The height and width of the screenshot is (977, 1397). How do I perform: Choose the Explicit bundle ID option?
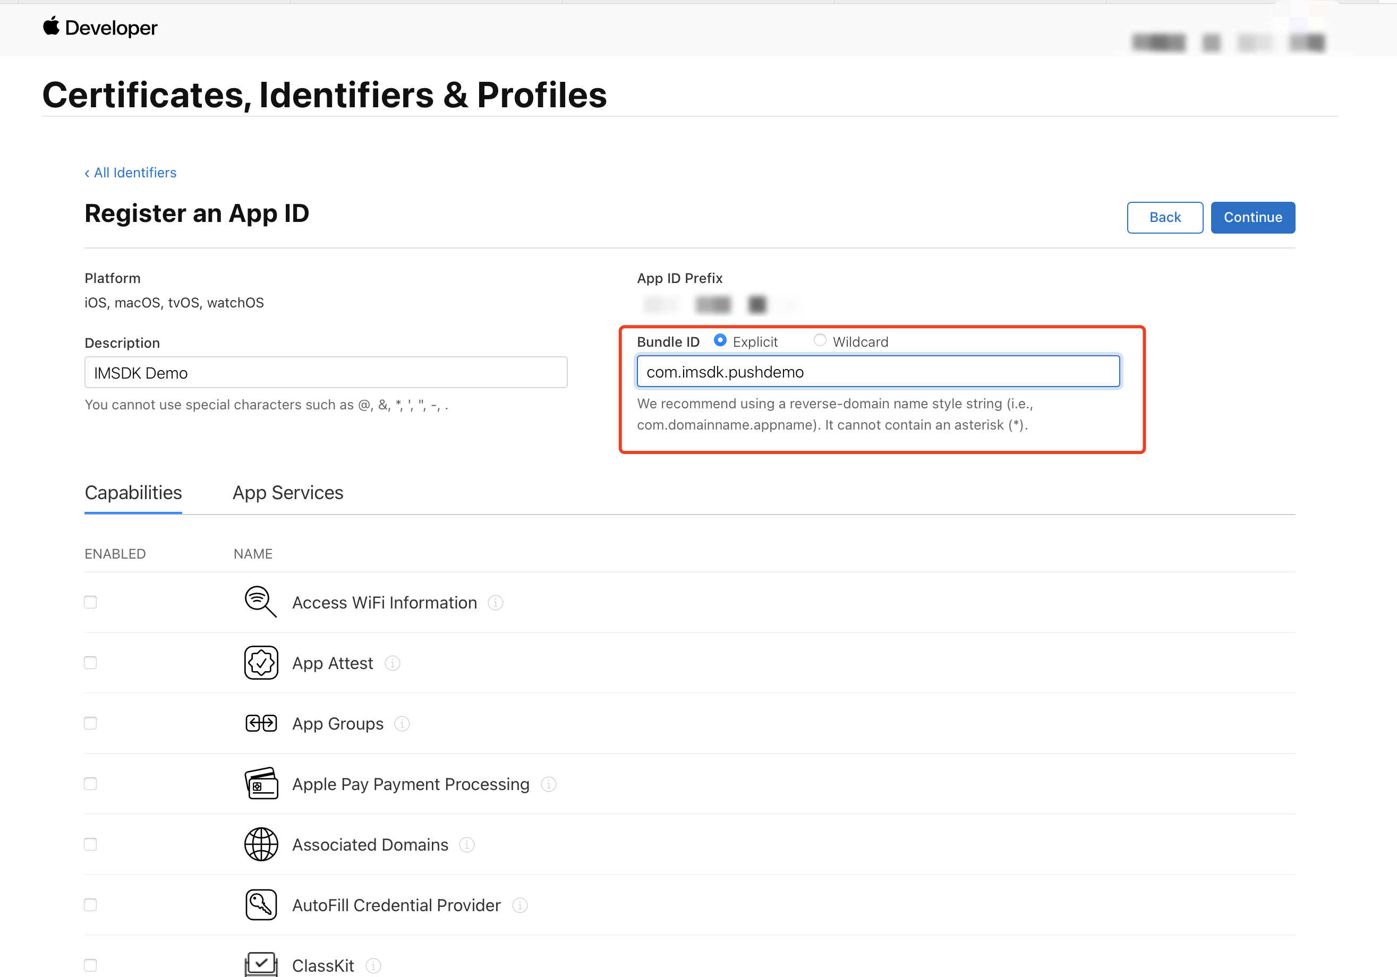tap(720, 341)
